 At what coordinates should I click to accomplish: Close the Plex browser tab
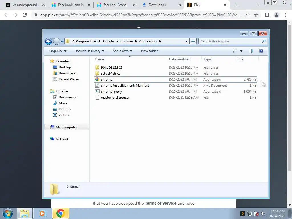[x=225, y=5]
